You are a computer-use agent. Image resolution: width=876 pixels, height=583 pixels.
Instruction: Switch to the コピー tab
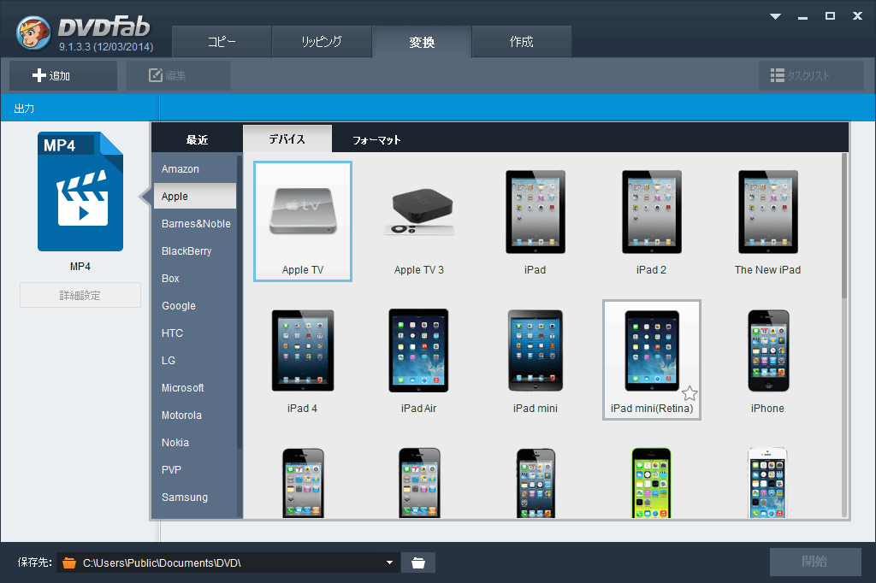point(222,42)
